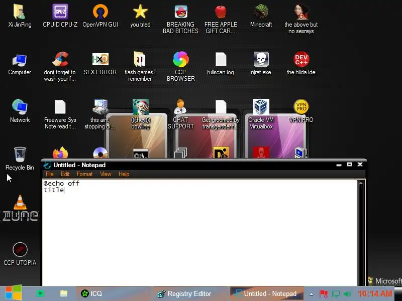The height and width of the screenshot is (301, 402).
Task: Launch CPUID CPU-Z desktop shortcut
Action: [60, 12]
